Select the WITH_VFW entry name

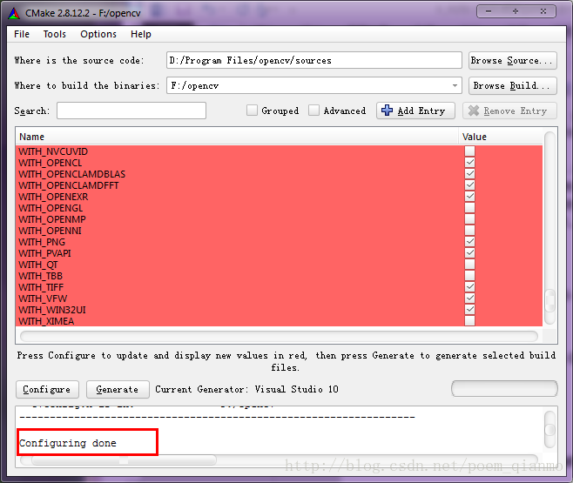click(x=44, y=299)
